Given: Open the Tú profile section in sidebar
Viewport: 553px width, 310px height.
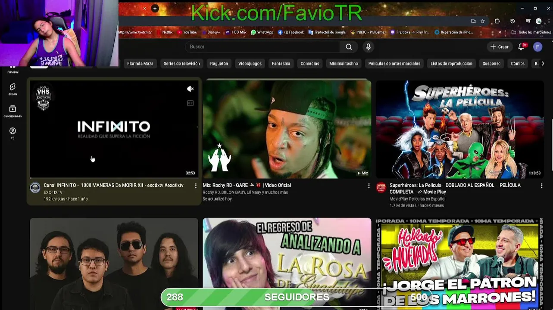Looking at the screenshot, I should click(13, 133).
